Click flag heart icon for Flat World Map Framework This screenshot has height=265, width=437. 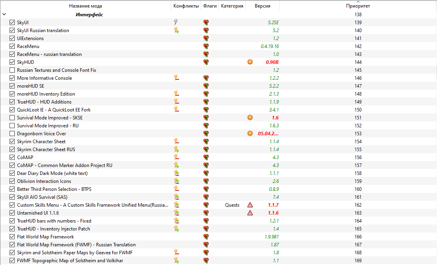[x=206, y=236]
